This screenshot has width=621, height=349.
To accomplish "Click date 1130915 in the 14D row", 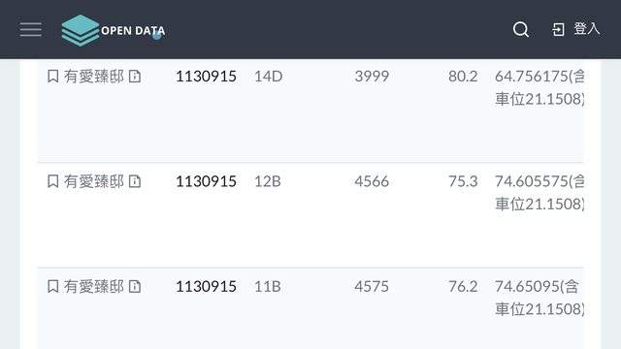I will pos(206,76).
